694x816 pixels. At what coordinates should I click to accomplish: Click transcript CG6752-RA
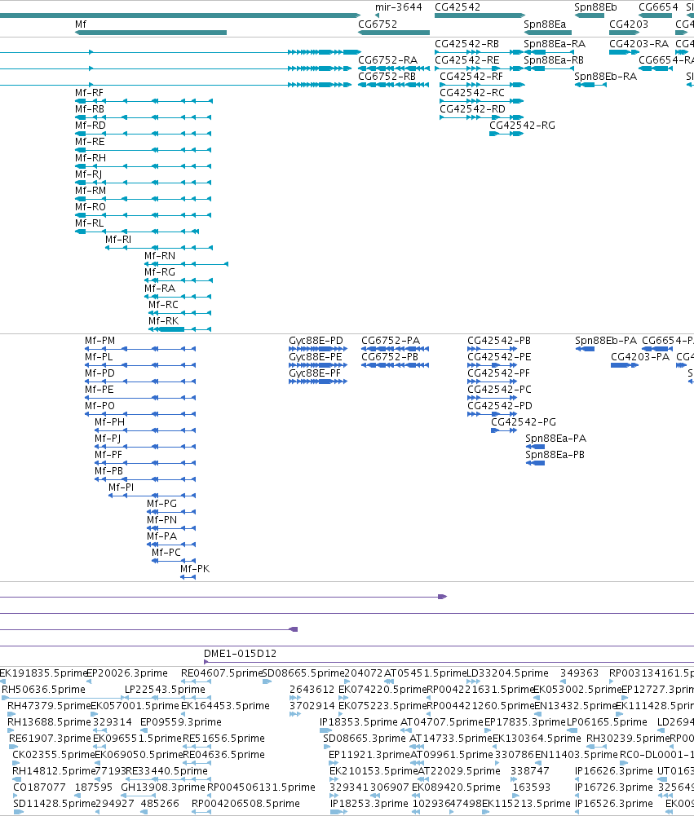tap(394, 68)
